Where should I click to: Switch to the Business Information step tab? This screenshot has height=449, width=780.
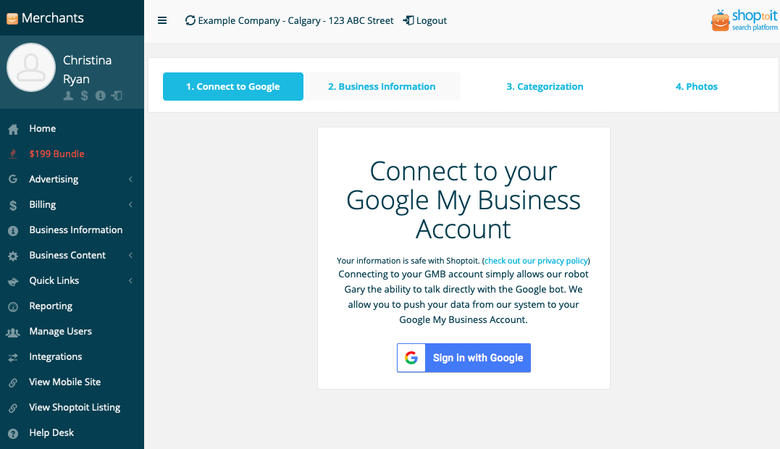382,86
